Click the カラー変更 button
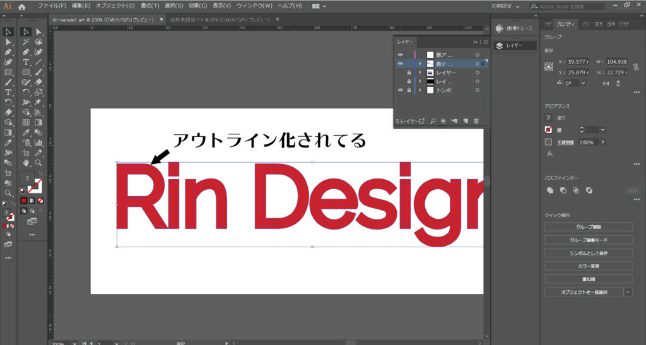The height and width of the screenshot is (345, 646). tap(587, 266)
